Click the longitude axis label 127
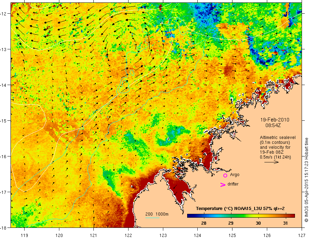This screenshot has width=309, height=238. 302,235
